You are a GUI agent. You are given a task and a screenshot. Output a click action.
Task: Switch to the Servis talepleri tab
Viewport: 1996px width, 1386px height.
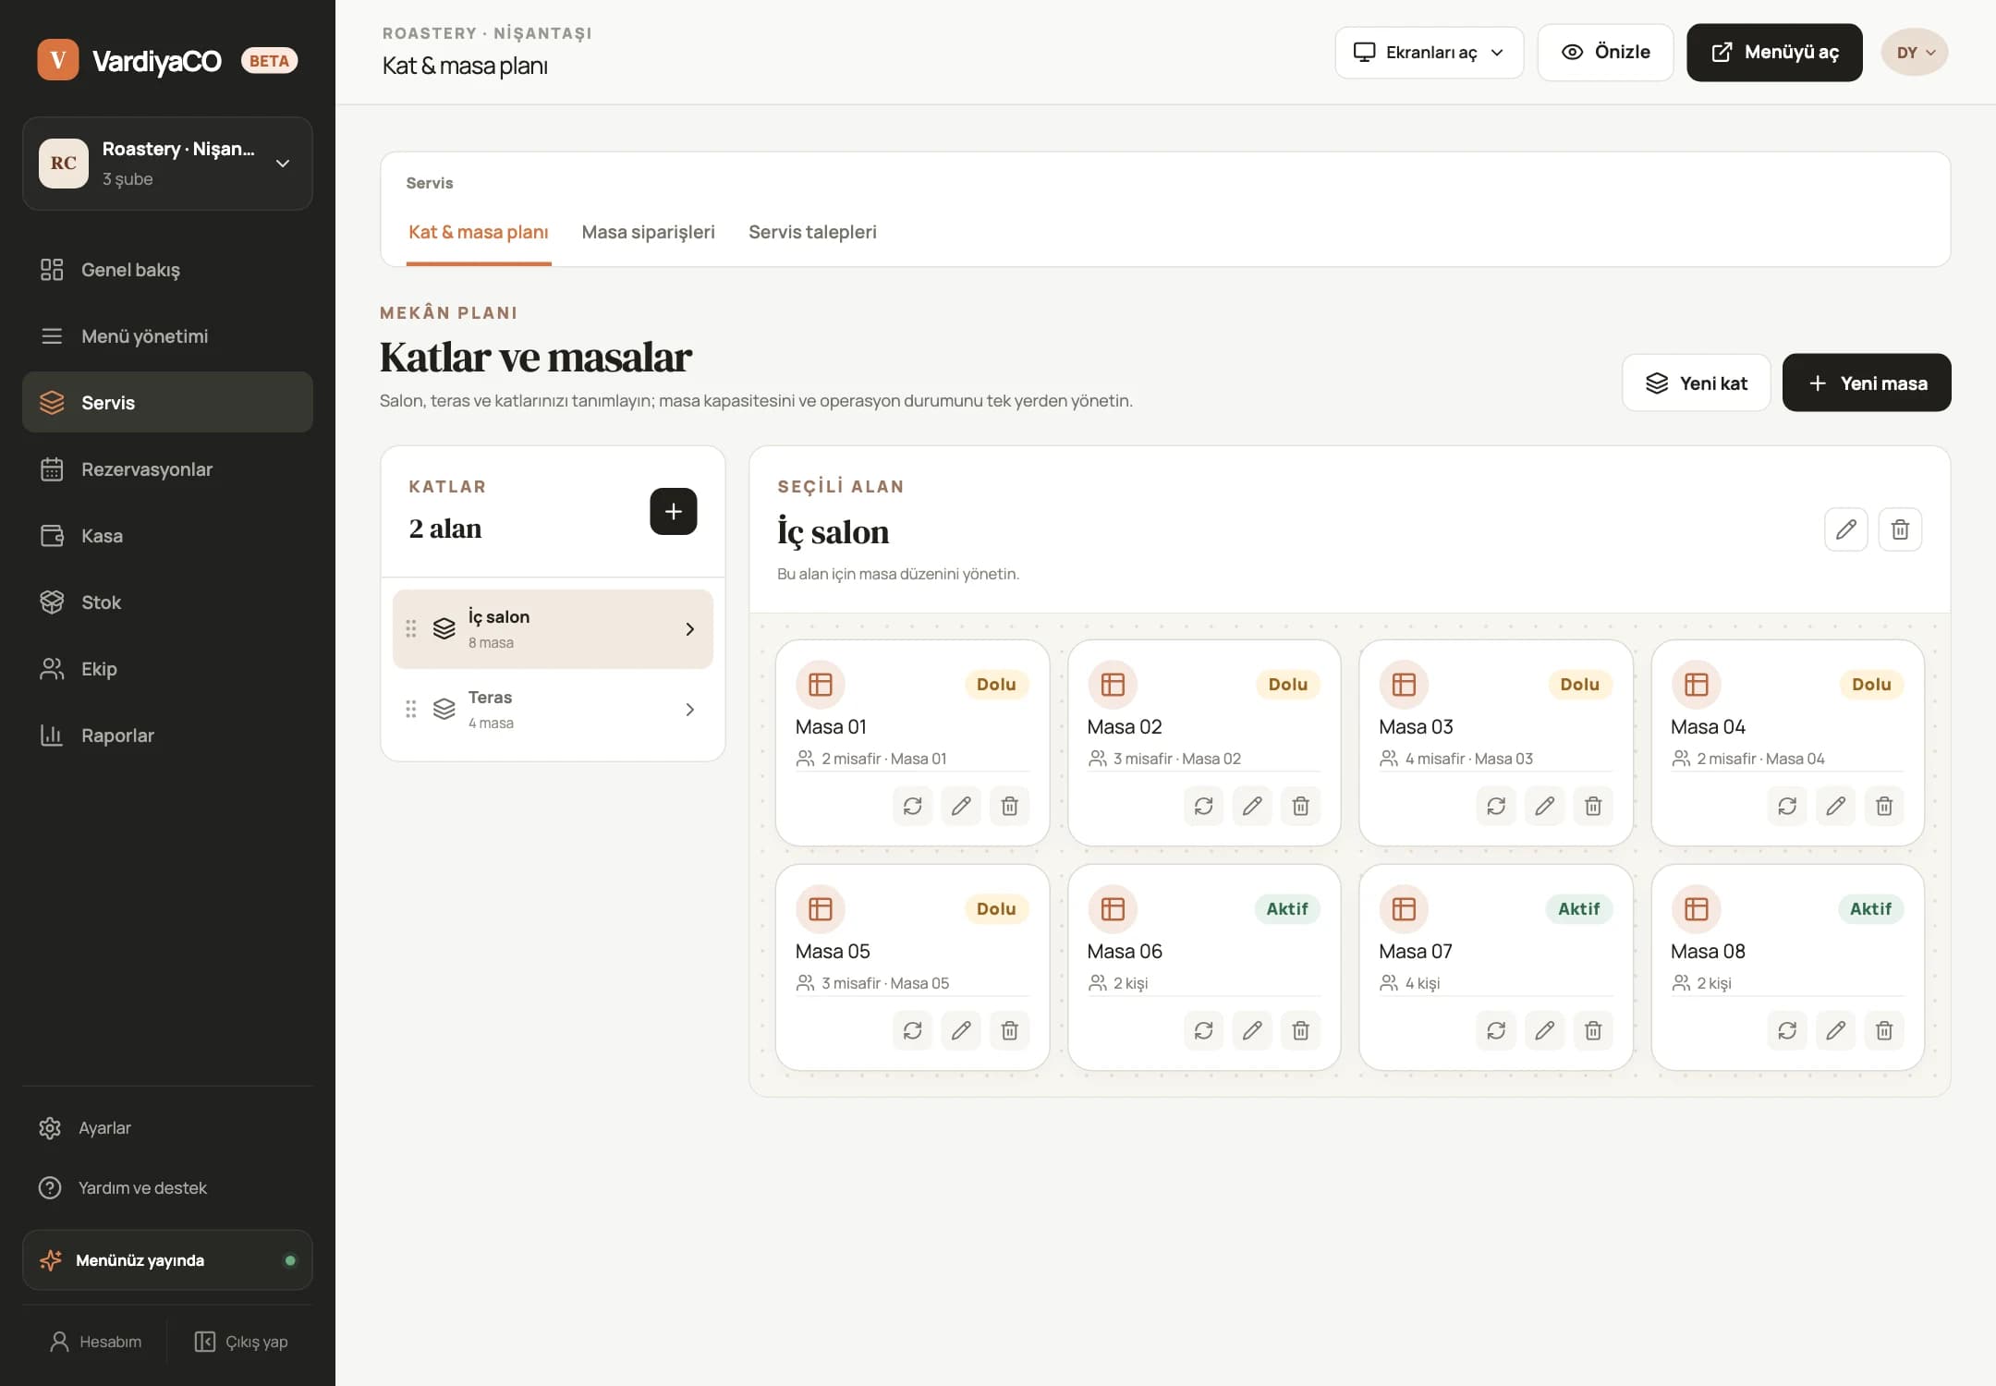(812, 232)
